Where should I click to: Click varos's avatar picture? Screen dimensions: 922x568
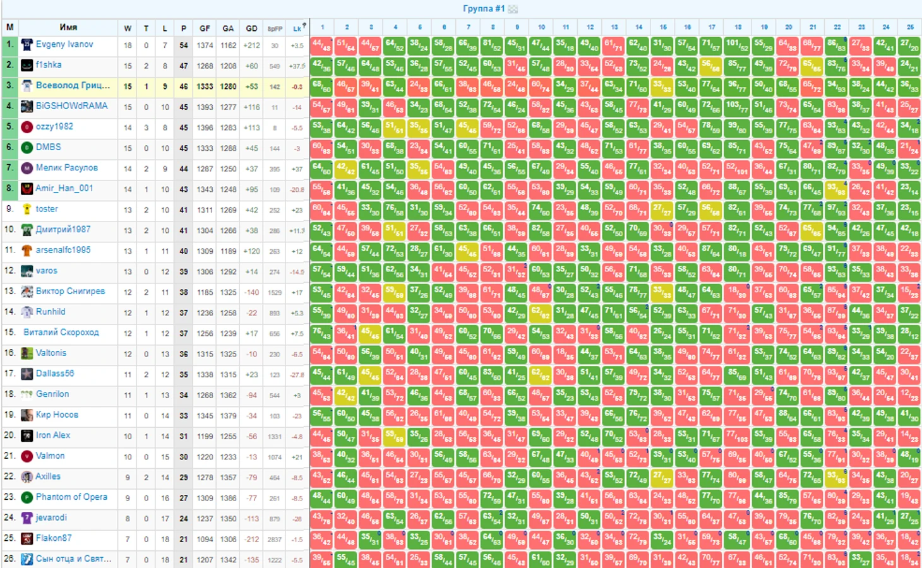[27, 271]
